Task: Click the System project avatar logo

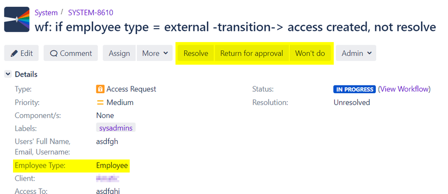Action: (x=17, y=19)
